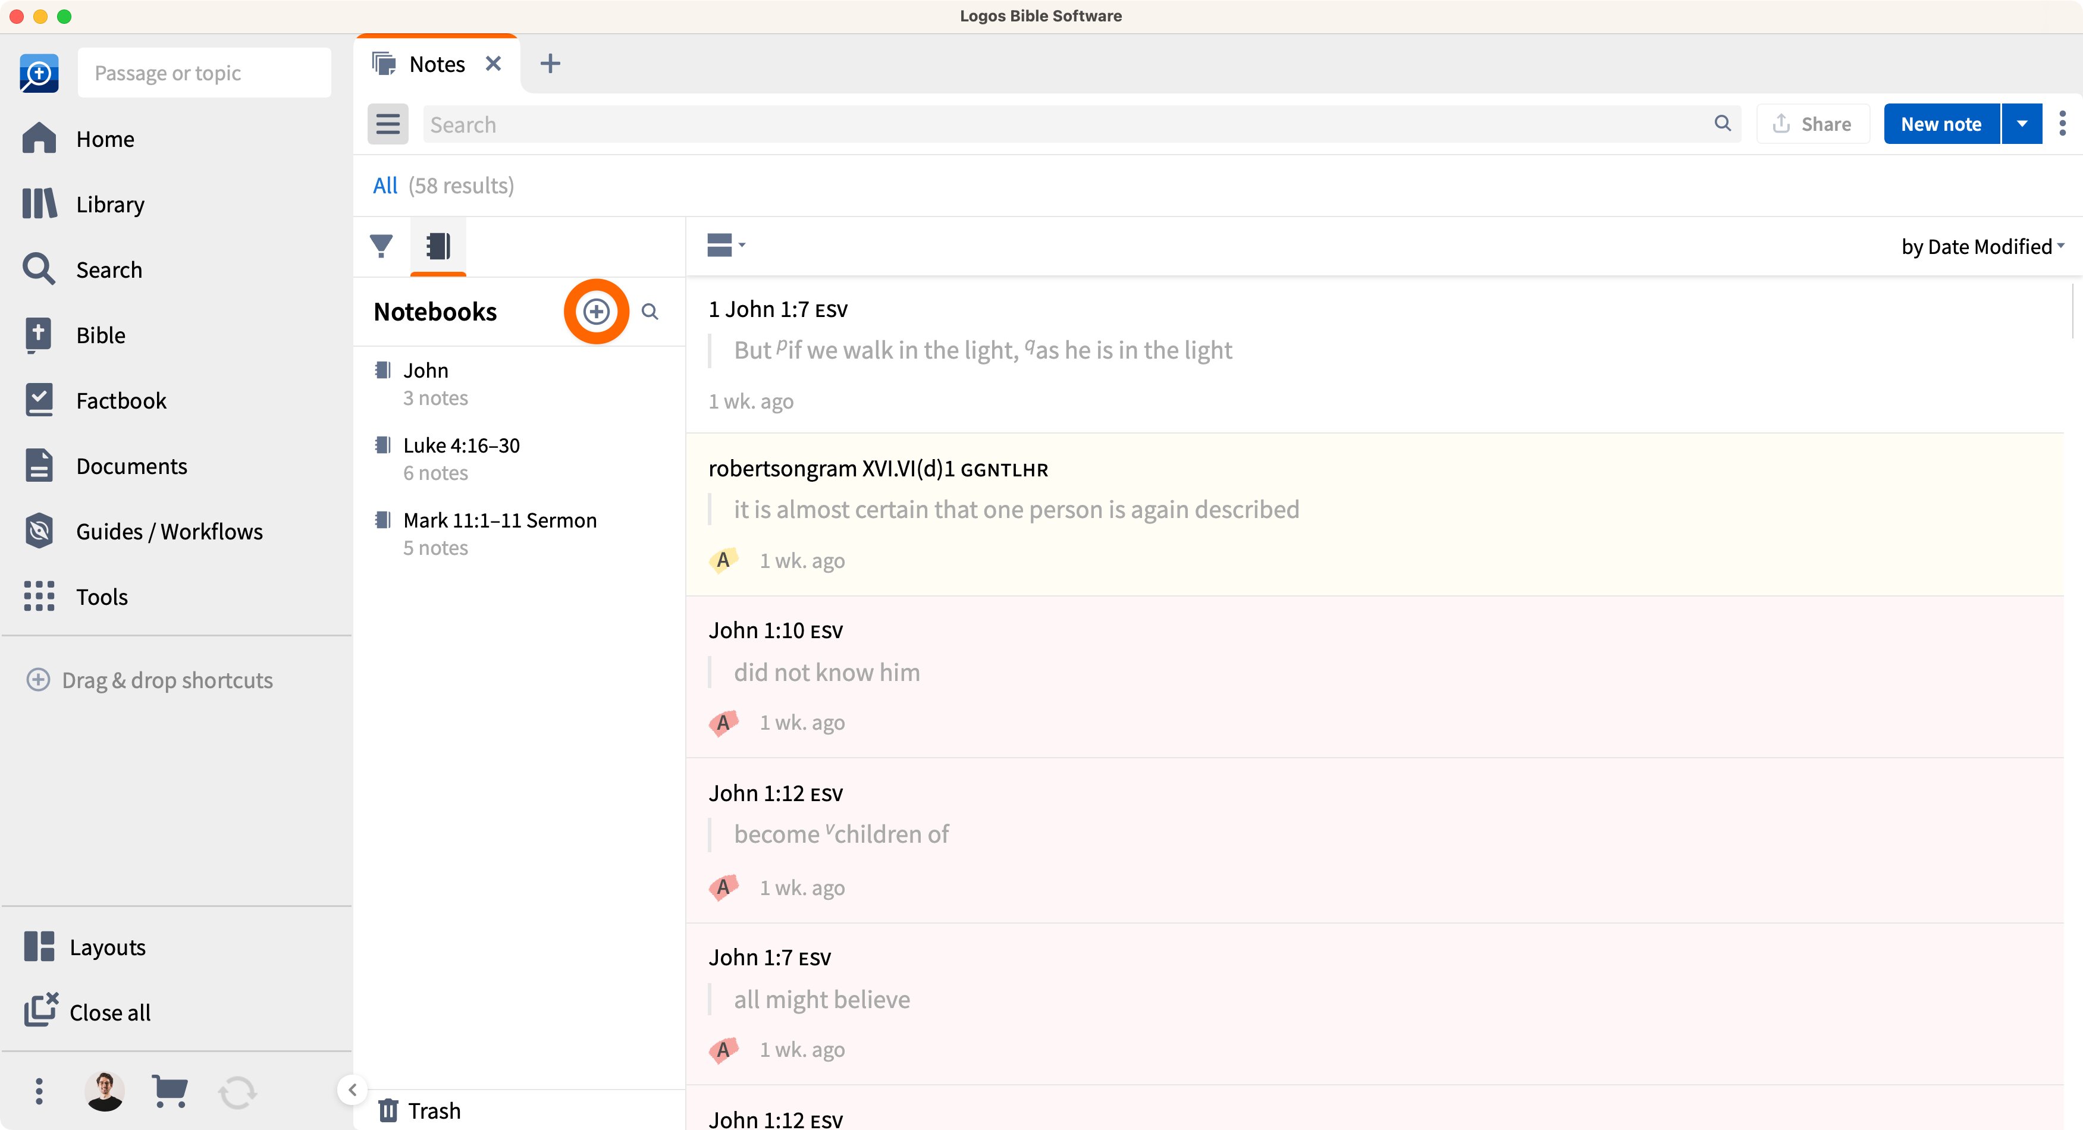Open the Search tool in the sidebar

click(x=83, y=269)
